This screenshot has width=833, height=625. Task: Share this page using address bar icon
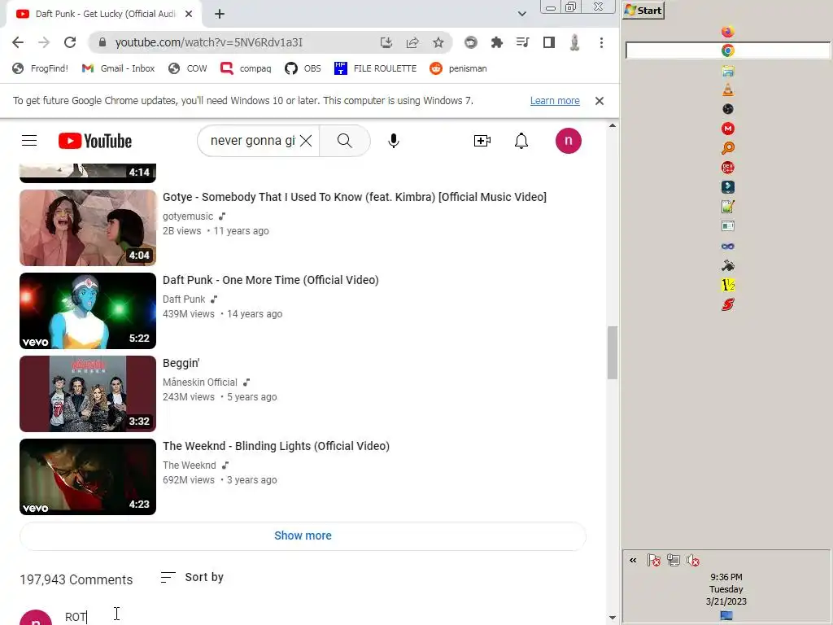412,42
